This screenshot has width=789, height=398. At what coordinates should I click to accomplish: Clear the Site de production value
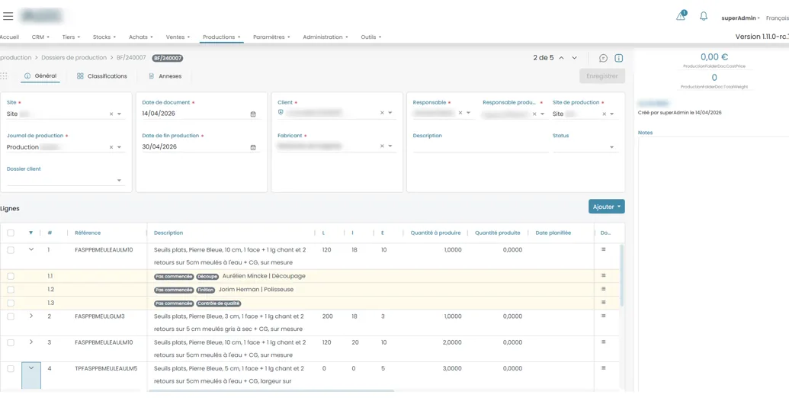605,114
